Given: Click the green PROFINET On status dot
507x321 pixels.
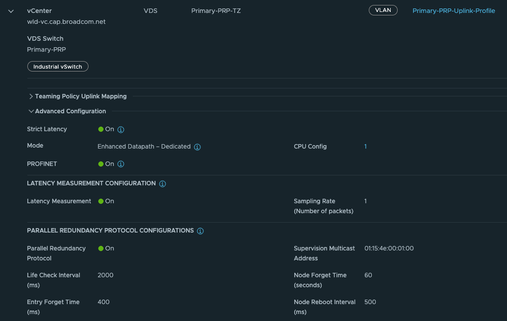Looking at the screenshot, I should pos(101,164).
